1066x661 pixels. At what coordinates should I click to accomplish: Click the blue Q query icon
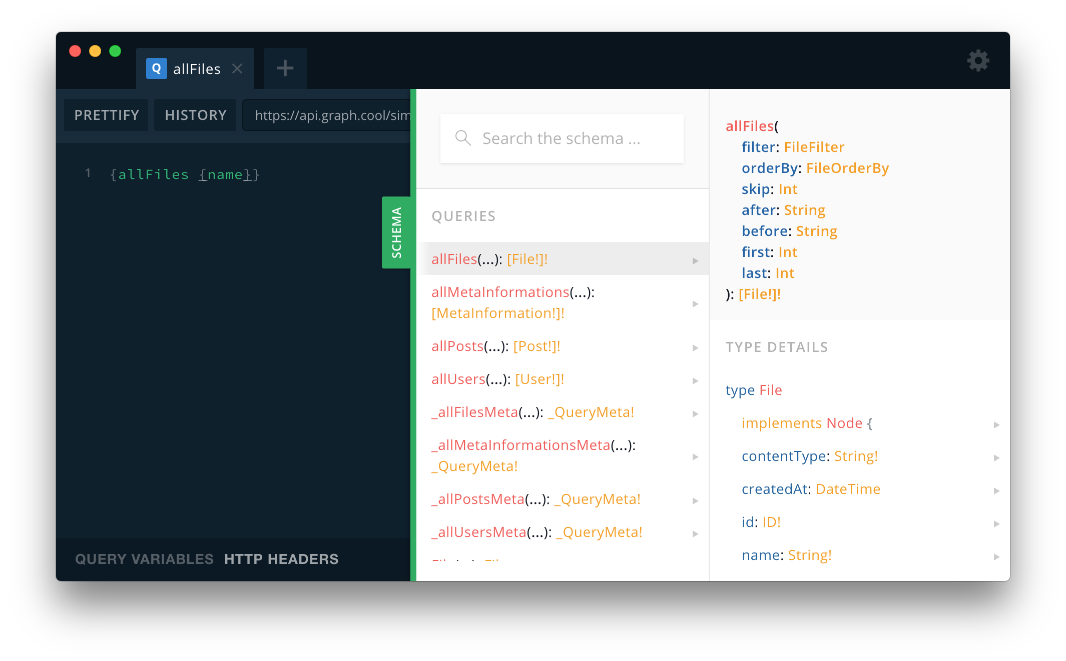[x=156, y=68]
